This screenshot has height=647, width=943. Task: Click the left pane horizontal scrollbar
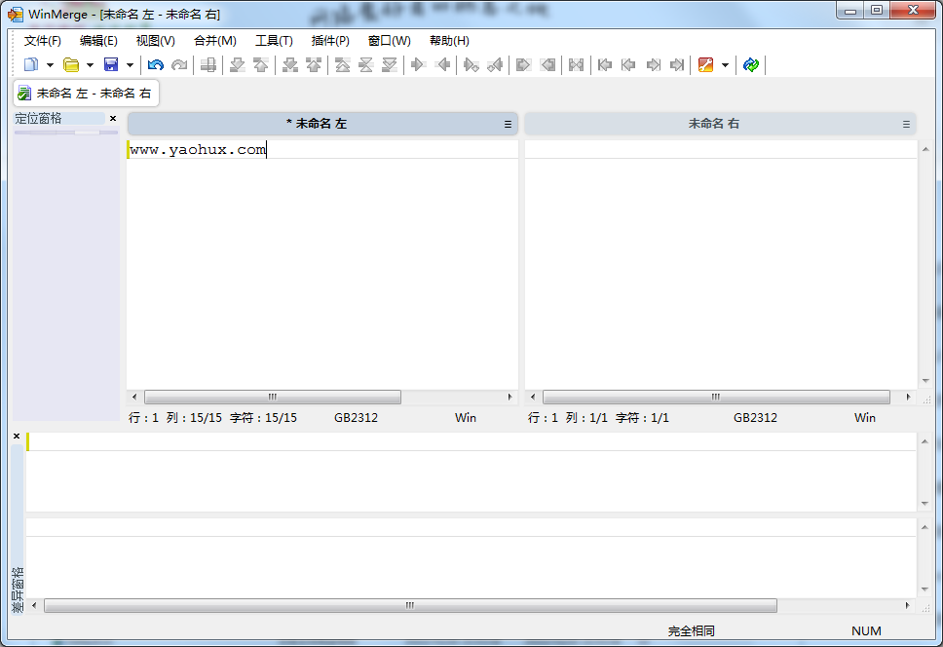pyautogui.click(x=272, y=398)
